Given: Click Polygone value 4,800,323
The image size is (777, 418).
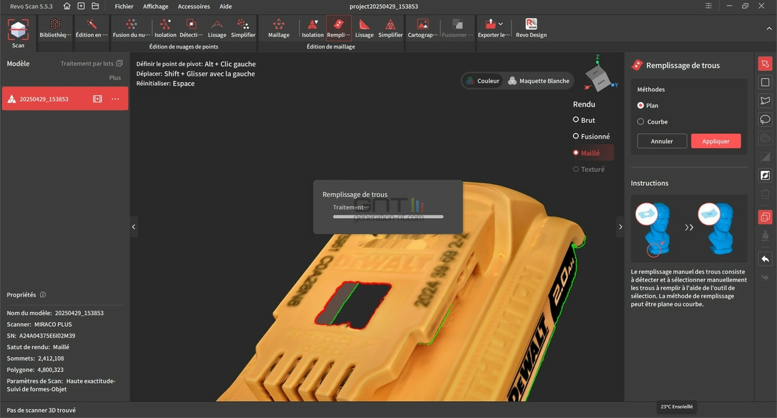Looking at the screenshot, I should click(51, 369).
